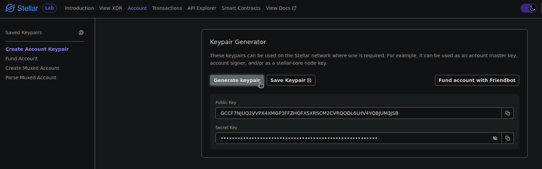Image resolution: width=542 pixels, height=169 pixels.
Task: Toggle the dark mode switch
Action: [528, 8]
